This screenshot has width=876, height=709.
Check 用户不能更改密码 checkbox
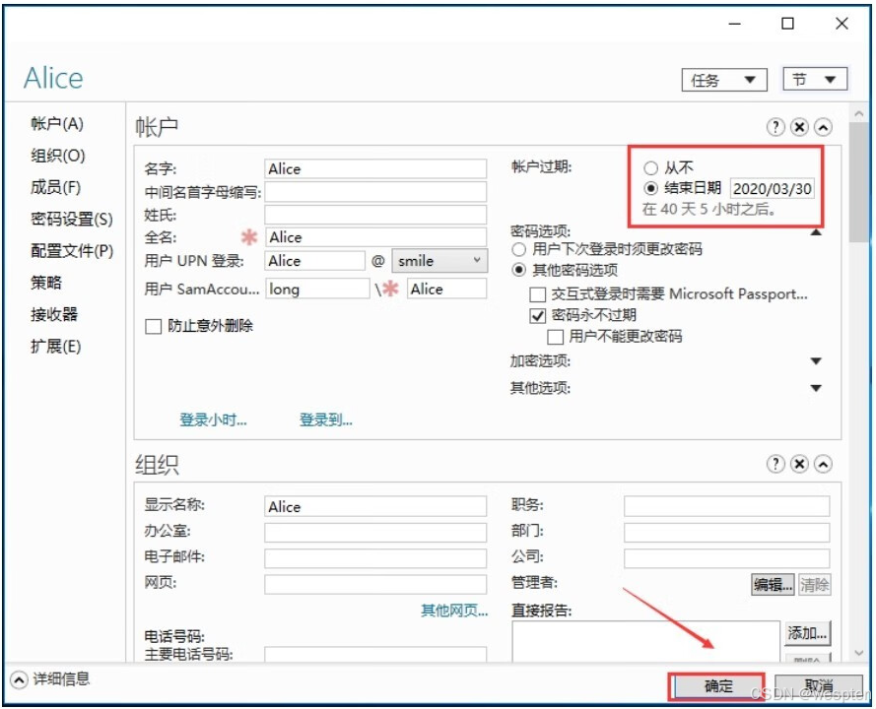click(x=555, y=337)
